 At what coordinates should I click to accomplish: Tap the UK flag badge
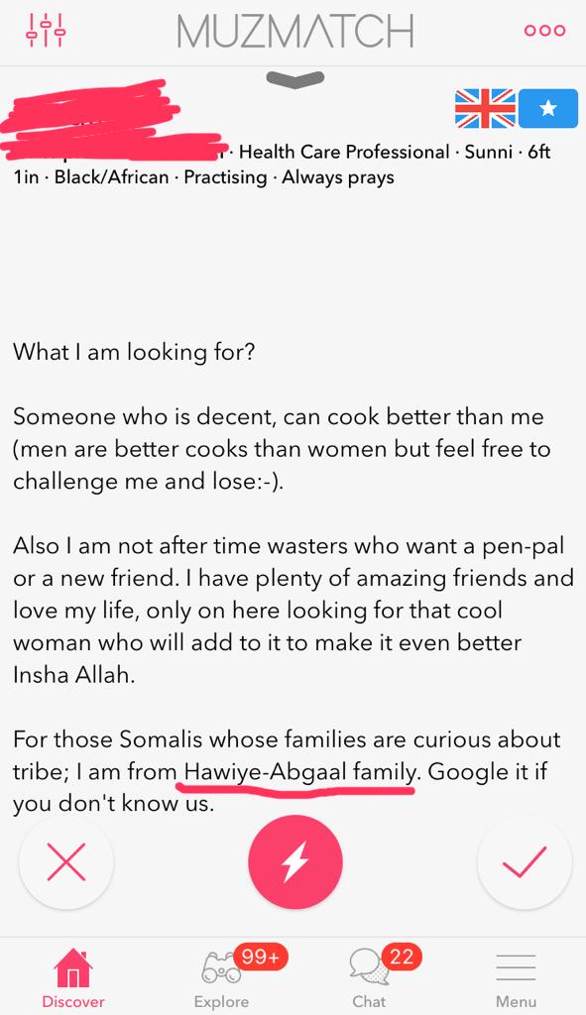[485, 108]
